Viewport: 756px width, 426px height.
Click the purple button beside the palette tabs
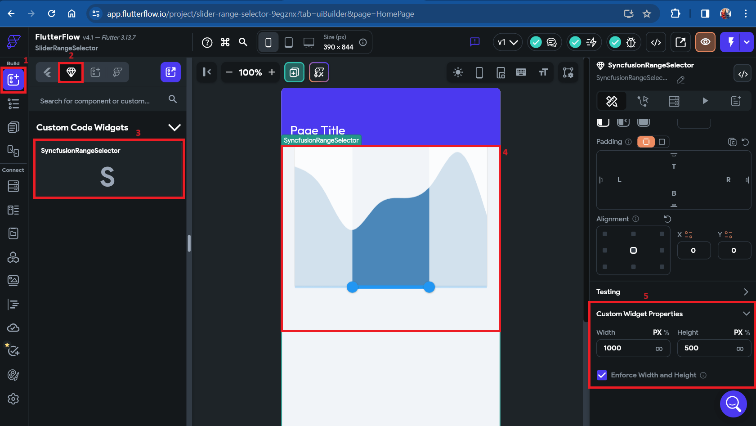pyautogui.click(x=170, y=72)
